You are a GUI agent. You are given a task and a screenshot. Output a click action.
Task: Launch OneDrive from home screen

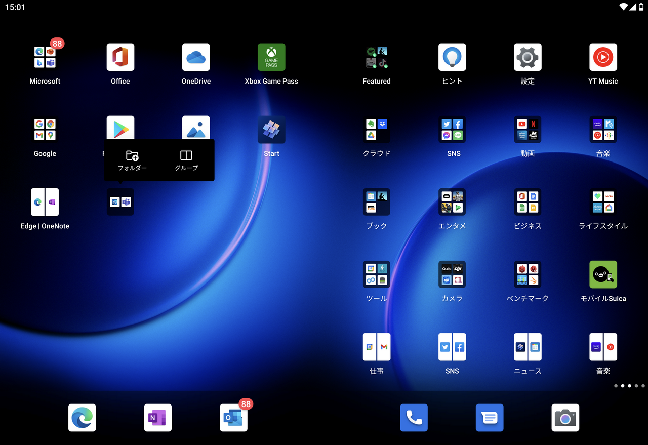tap(196, 57)
